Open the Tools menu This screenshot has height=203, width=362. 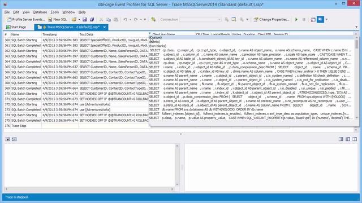click(55, 12)
